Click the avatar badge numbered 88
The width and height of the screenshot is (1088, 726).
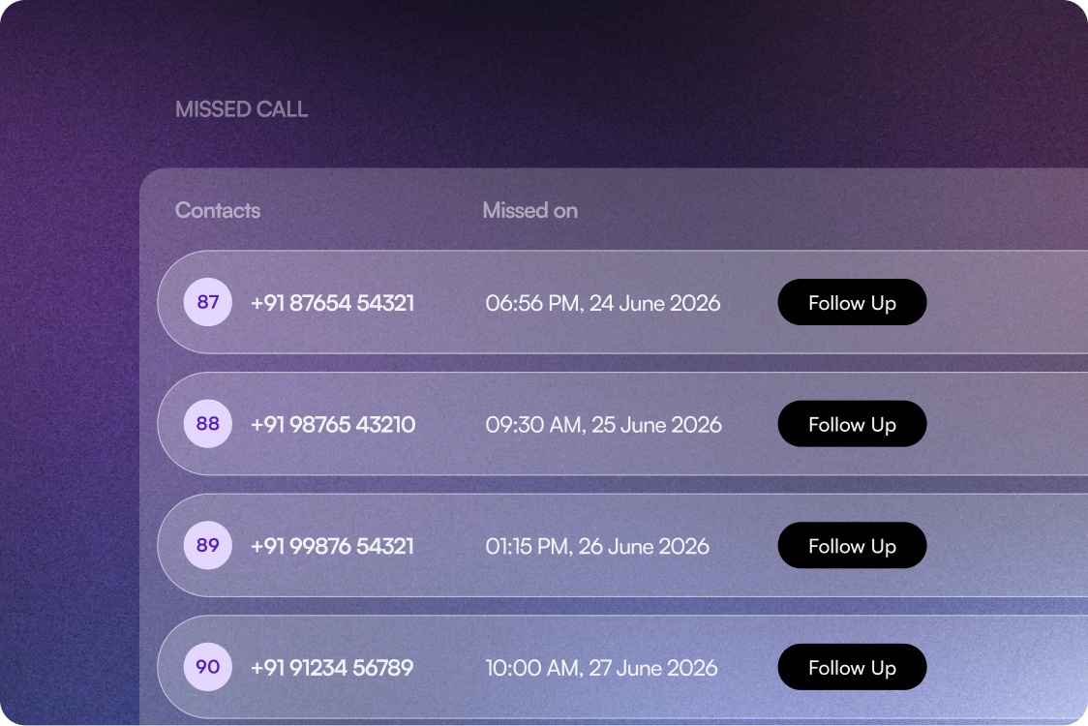[x=208, y=424]
